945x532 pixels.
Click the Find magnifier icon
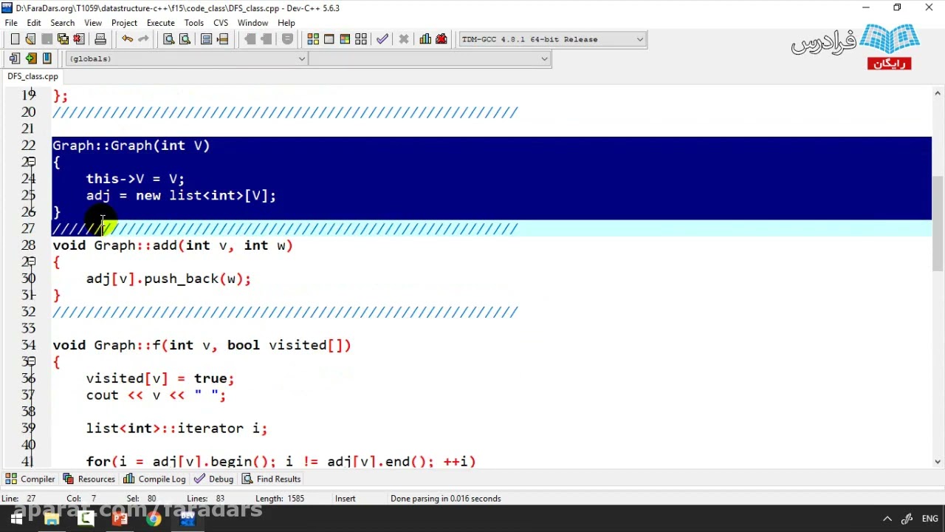168,39
